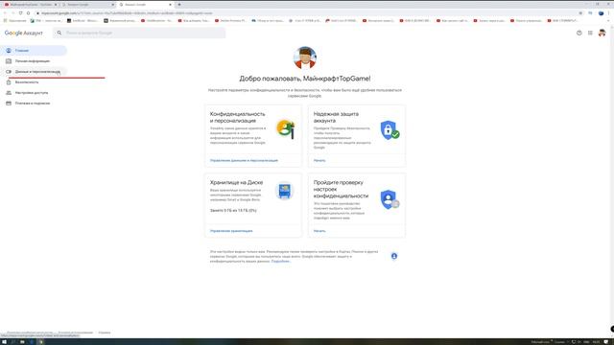
Task: Open the Windows Start button
Action: pyautogui.click(x=4, y=342)
